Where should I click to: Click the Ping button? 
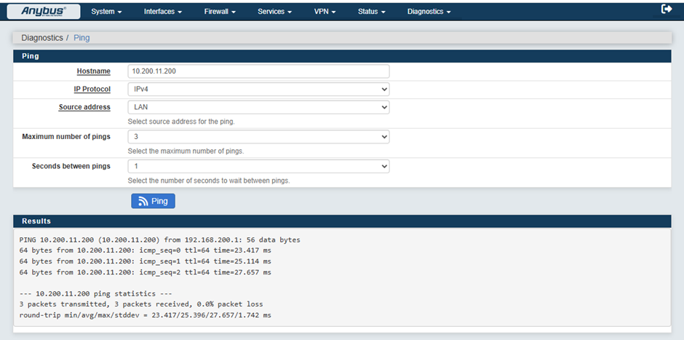tap(153, 201)
